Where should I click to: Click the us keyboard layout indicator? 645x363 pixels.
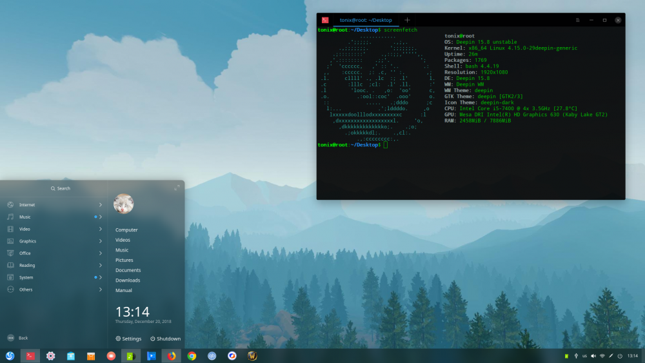point(584,356)
